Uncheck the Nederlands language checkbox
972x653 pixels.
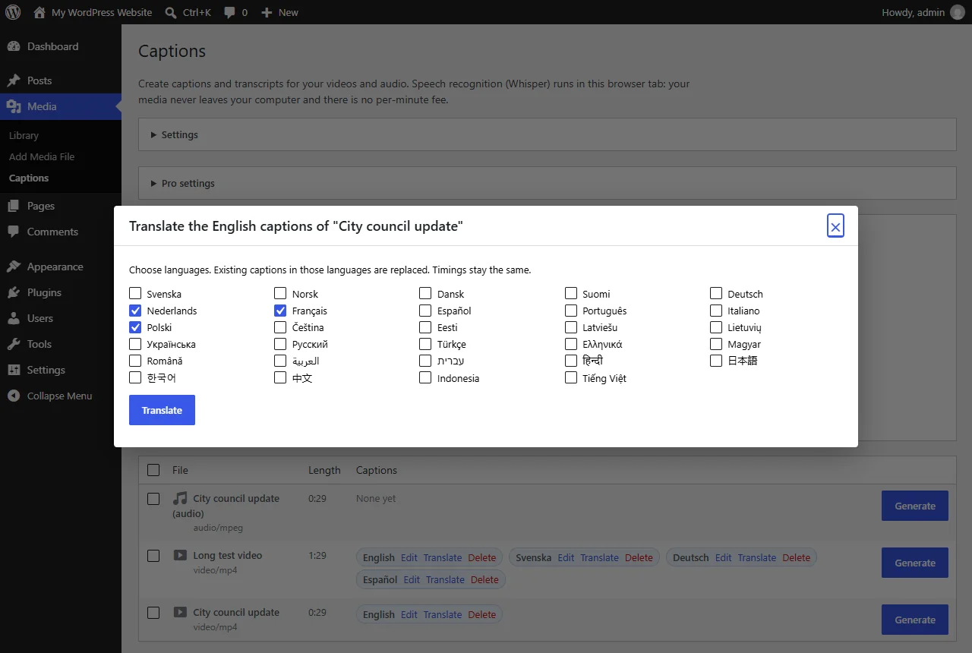tap(135, 311)
